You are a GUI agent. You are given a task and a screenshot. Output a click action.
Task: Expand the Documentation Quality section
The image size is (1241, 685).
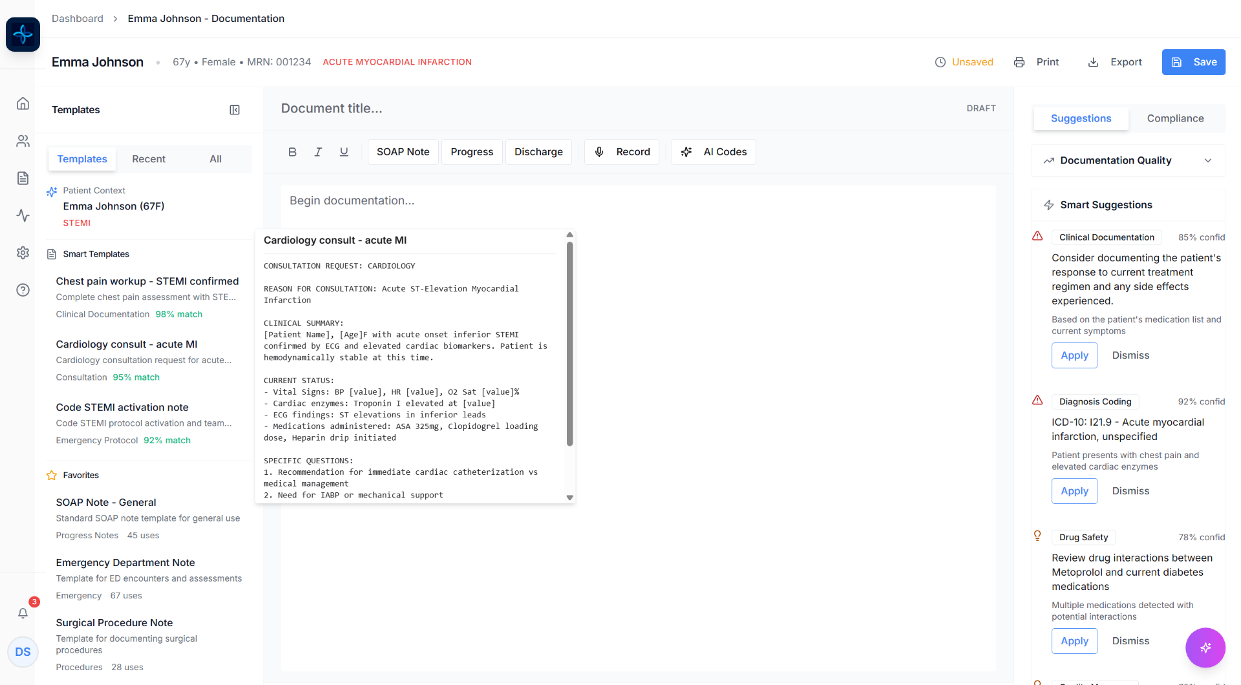[1128, 160]
